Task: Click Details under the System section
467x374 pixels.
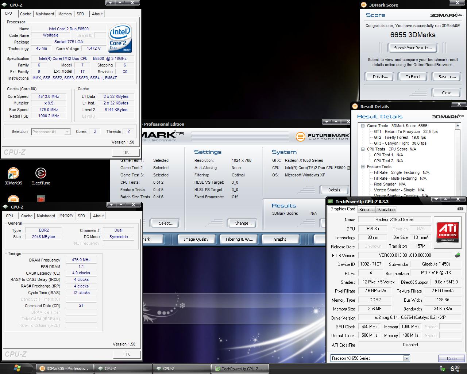Action: coord(336,190)
